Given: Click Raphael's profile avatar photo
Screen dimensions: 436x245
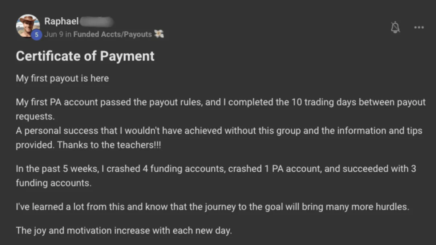Looking at the screenshot, I should pos(28,26).
